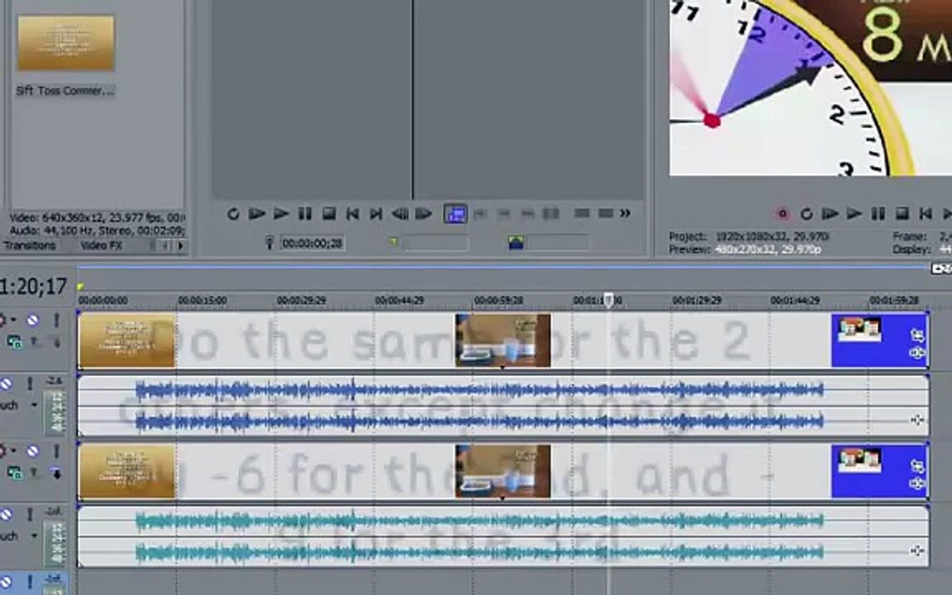Screen dimensions: 952x595
Task: Click the blue selection-length icon in the Trimmer
Action: 516,243
